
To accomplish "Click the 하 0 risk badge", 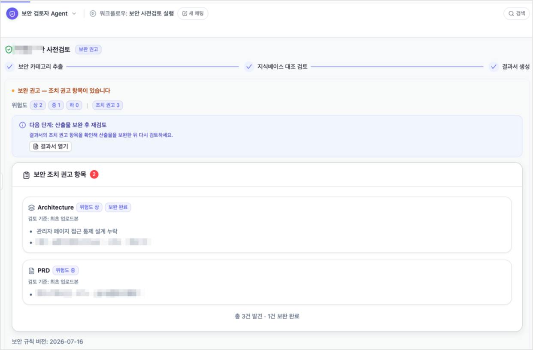I will 74,105.
